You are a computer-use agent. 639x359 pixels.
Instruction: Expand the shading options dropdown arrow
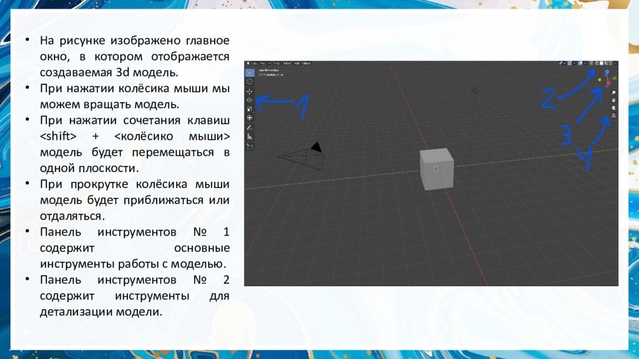tap(616, 63)
